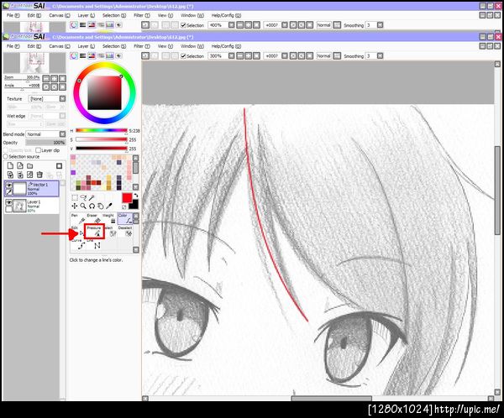Click the undo button in front window toolbar
504x418 pixels.
(145, 56)
